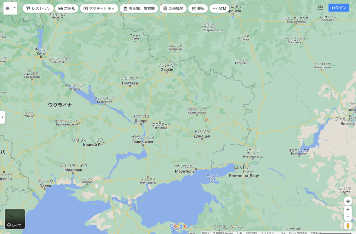Toggle the レイヤ satellite layer thumbnail

pyautogui.click(x=15, y=219)
